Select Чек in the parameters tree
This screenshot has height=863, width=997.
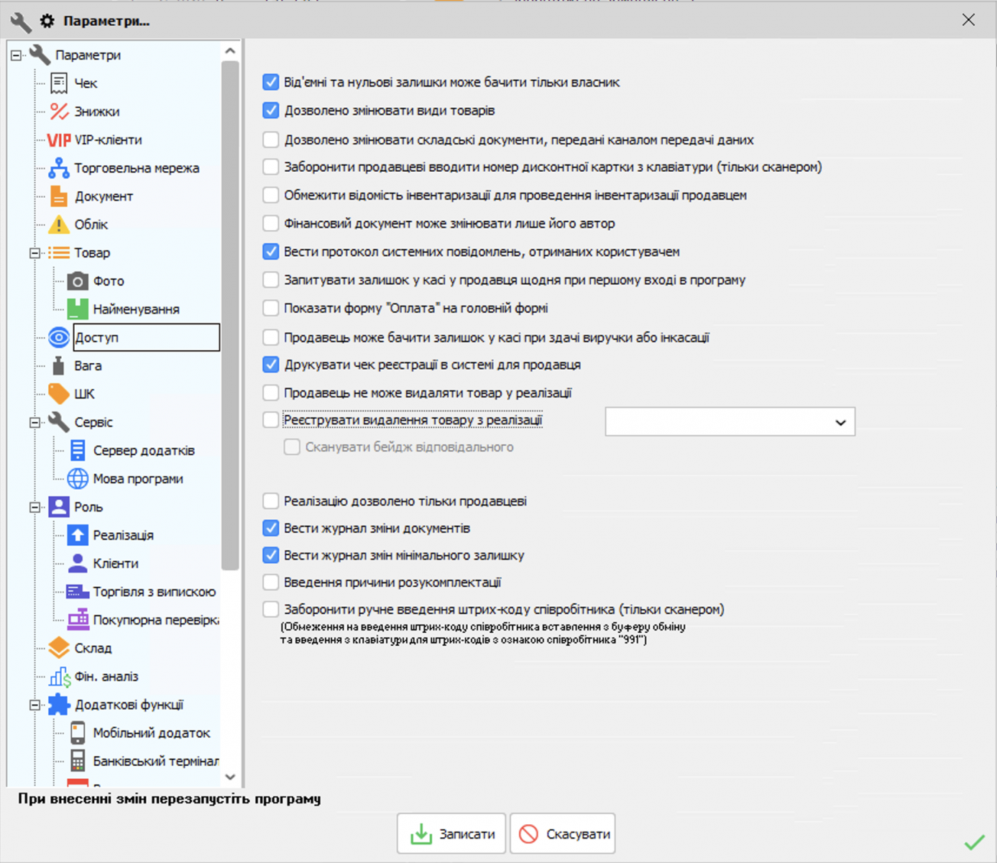[x=85, y=83]
